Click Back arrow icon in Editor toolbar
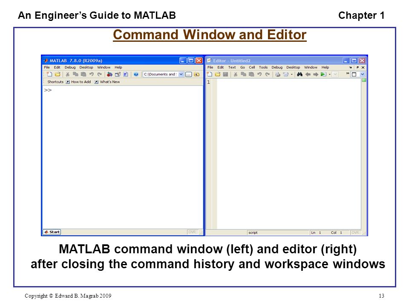Image resolution: width=409 pixels, height=307 pixels. 308,74
